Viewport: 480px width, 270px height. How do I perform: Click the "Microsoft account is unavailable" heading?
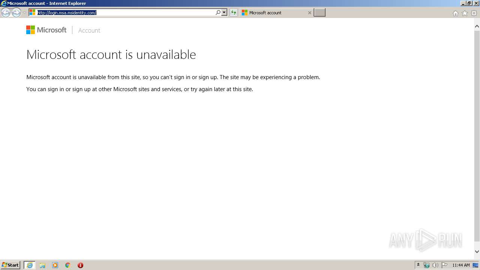pos(111,54)
